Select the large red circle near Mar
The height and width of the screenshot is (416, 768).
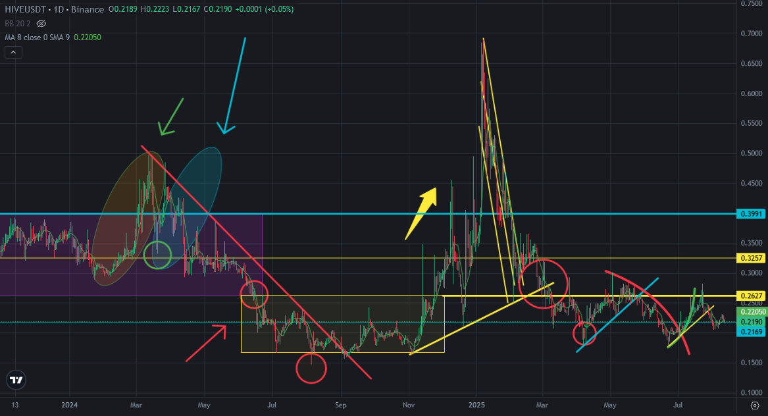tap(543, 284)
